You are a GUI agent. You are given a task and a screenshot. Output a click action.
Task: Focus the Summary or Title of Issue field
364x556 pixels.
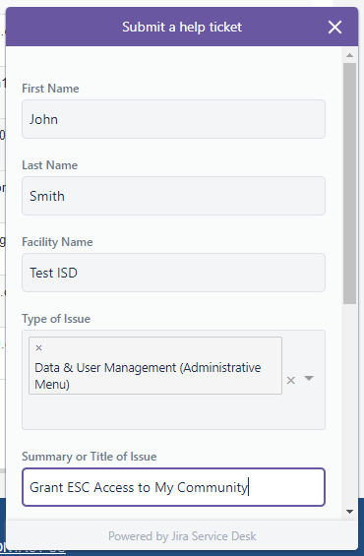click(x=174, y=487)
